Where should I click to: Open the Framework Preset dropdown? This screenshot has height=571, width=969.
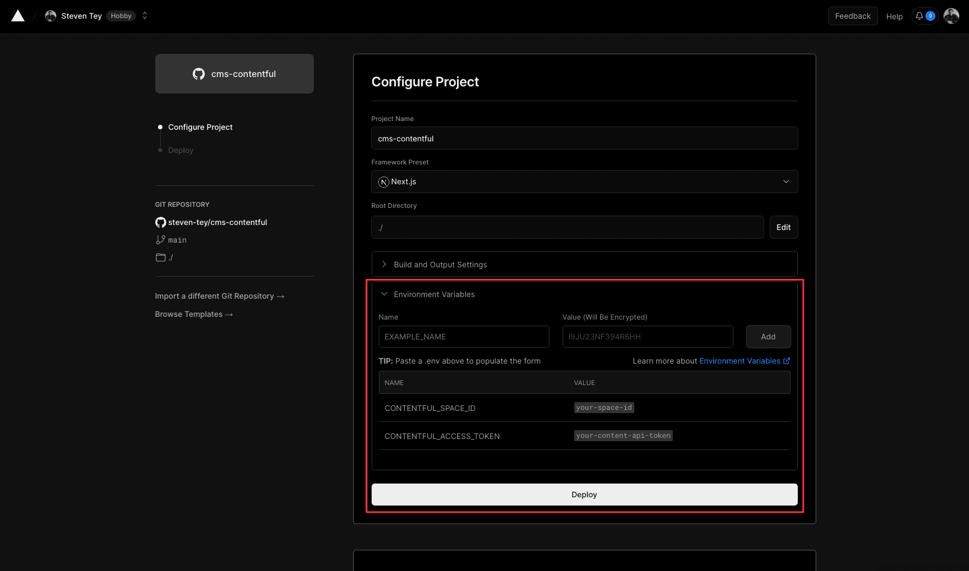pyautogui.click(x=584, y=182)
